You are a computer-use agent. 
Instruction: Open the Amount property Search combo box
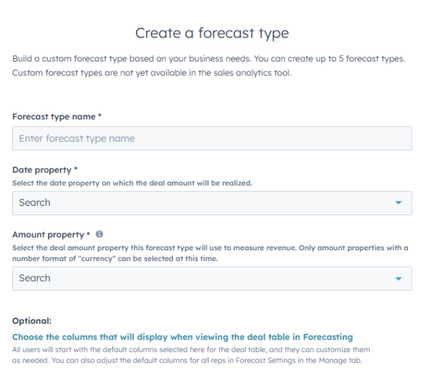(x=212, y=278)
